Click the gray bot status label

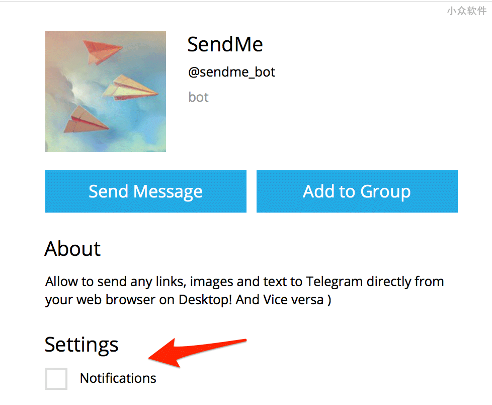tap(198, 97)
